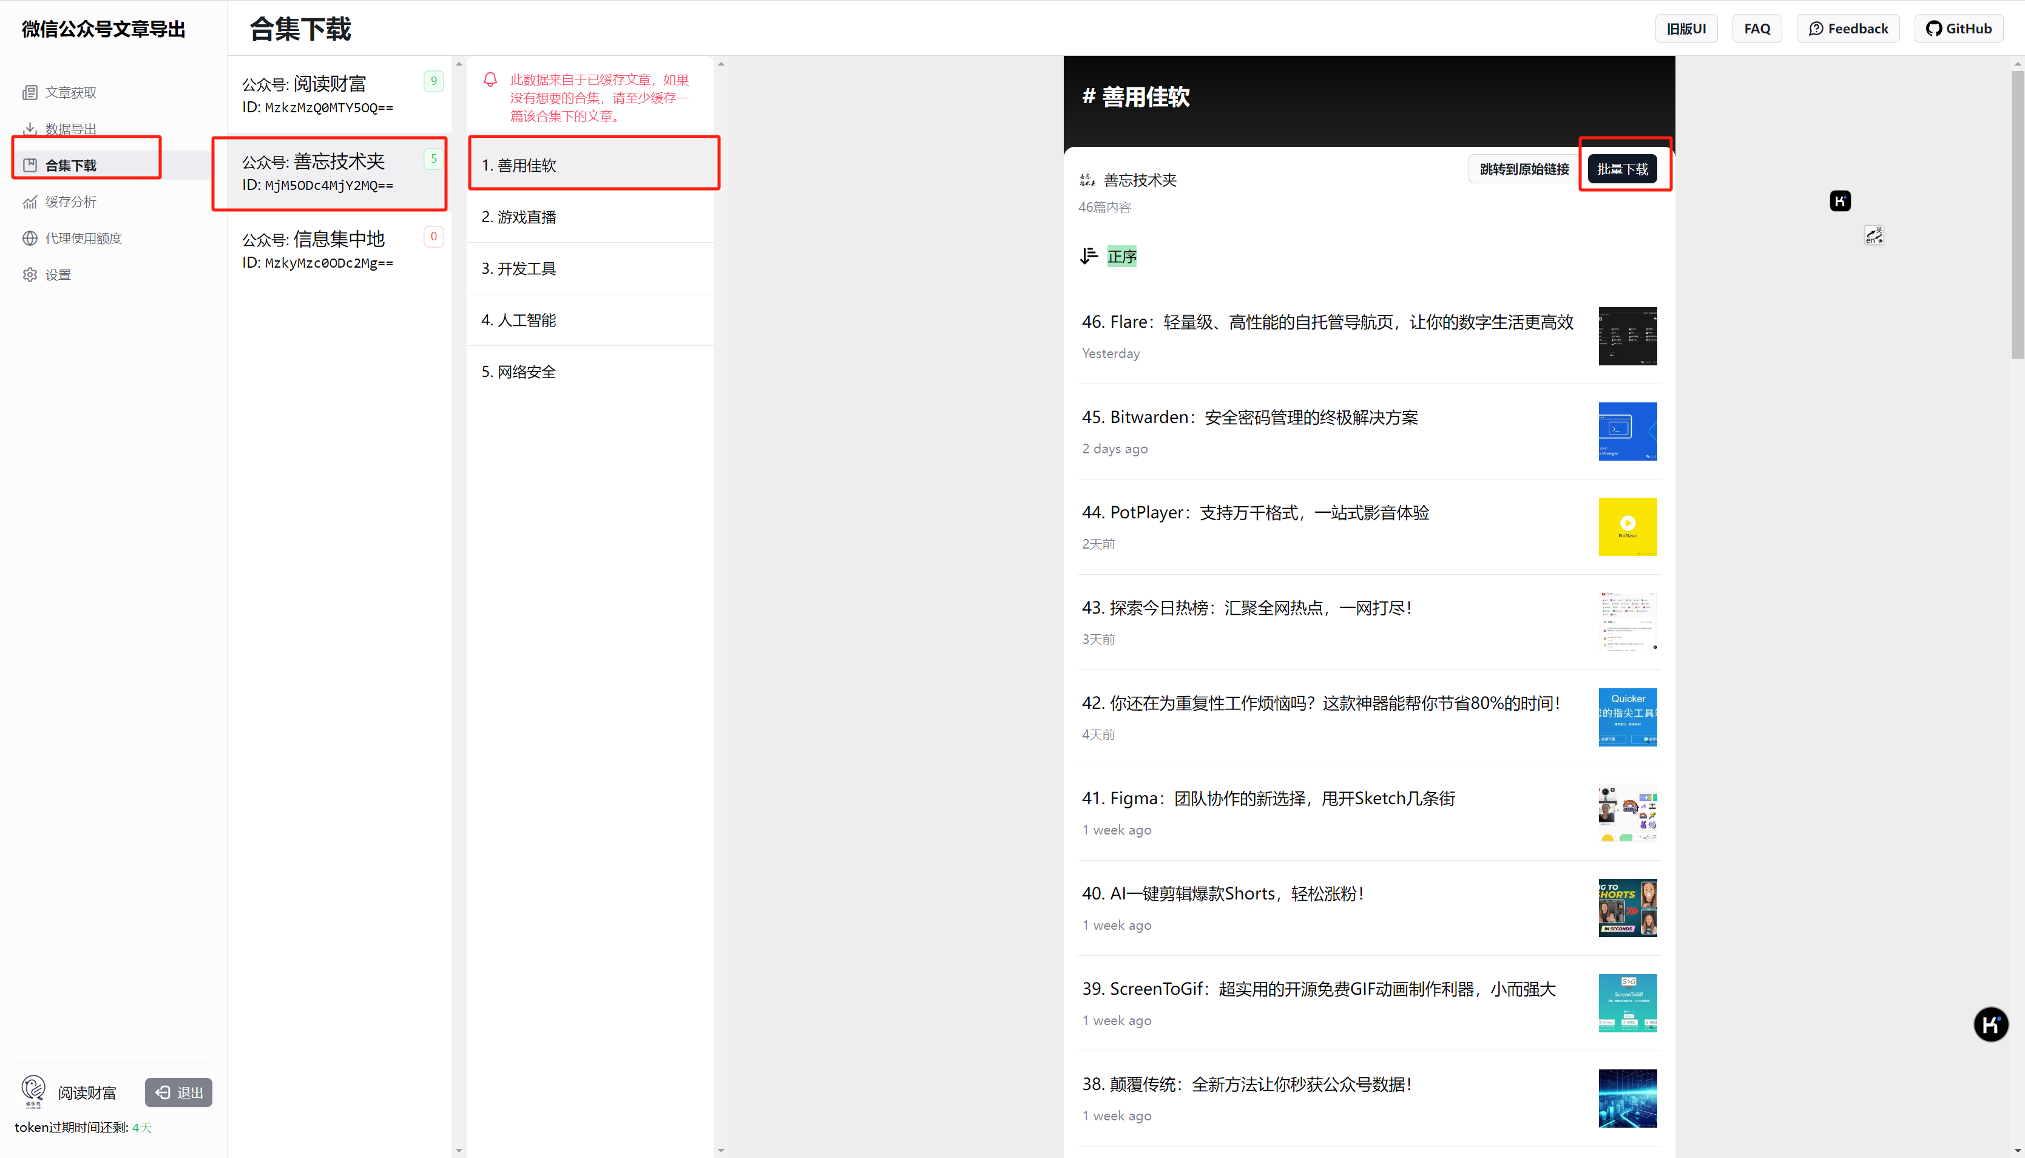Open article 43 about 今日热榜

[1369, 623]
